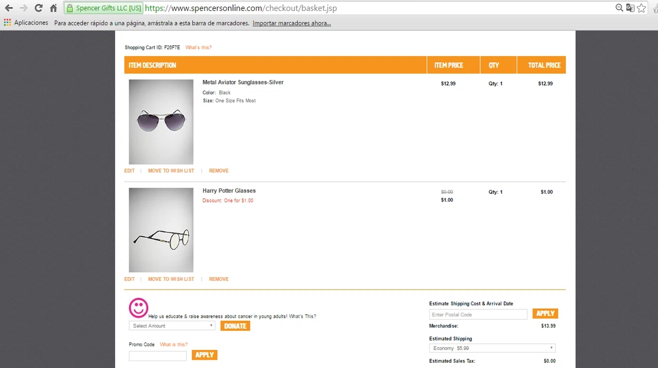Click 'What's This?' beside the cancer awareness text
Image resolution: width=658 pixels, height=368 pixels.
pos(303,317)
